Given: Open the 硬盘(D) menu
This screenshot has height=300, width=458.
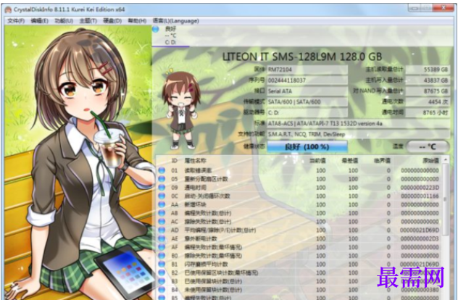Looking at the screenshot, I should click(x=112, y=21).
